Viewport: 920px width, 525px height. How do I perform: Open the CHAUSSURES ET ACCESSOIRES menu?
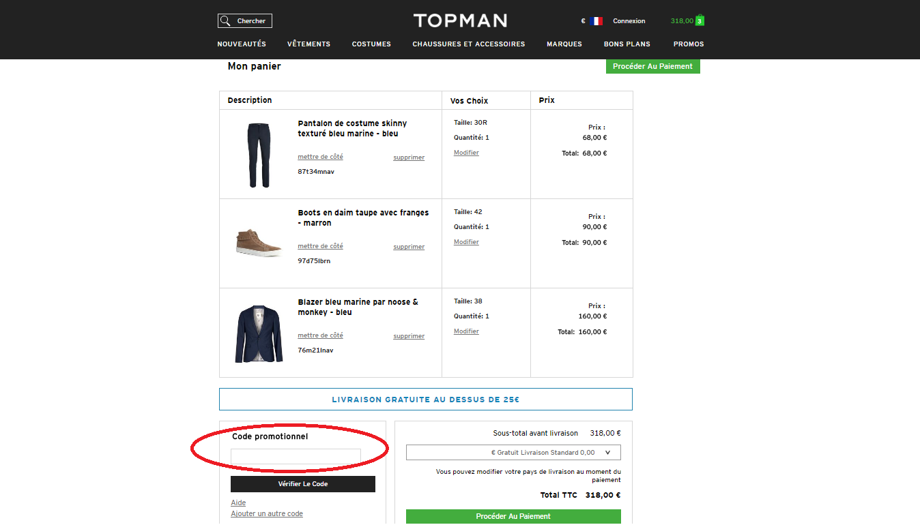point(469,44)
